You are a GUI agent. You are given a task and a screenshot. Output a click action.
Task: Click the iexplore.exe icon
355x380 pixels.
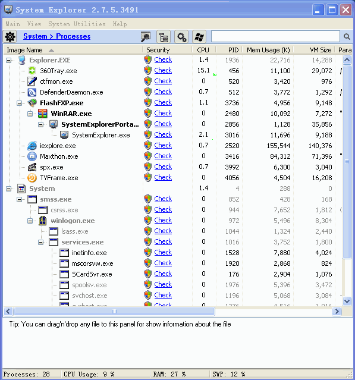[32, 146]
